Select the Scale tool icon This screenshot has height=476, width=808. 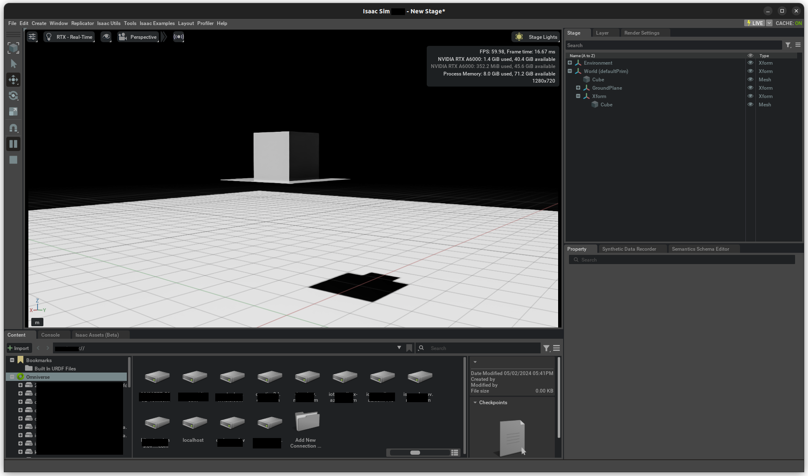coord(13,111)
